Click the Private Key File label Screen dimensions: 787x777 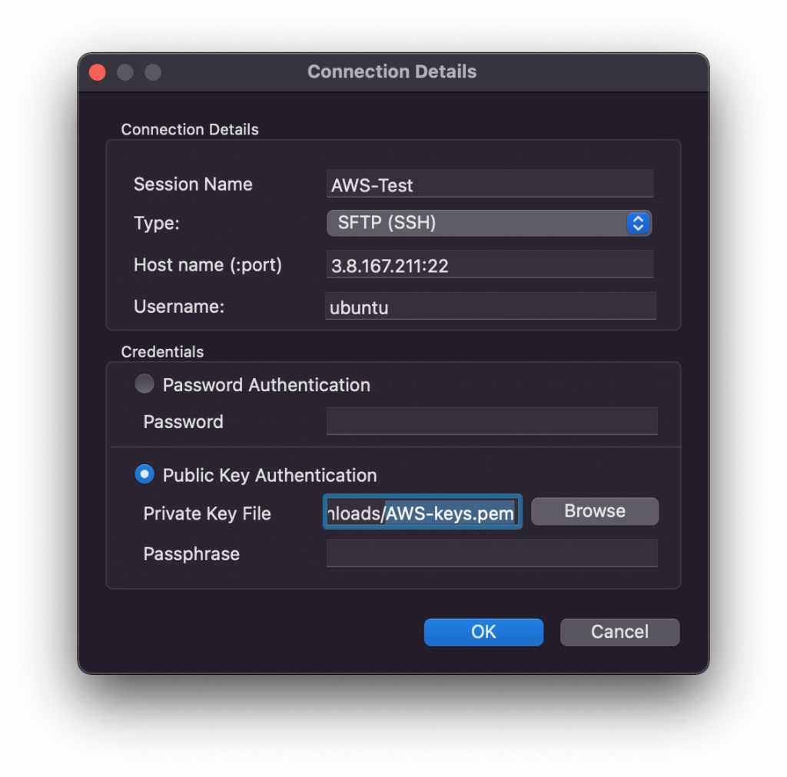(207, 513)
